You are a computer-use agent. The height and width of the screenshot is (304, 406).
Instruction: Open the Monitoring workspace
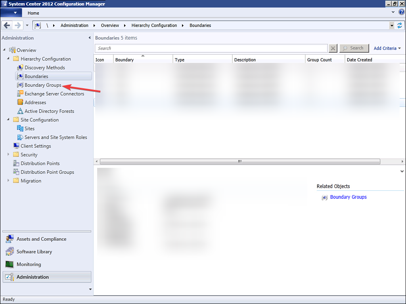(x=29, y=264)
